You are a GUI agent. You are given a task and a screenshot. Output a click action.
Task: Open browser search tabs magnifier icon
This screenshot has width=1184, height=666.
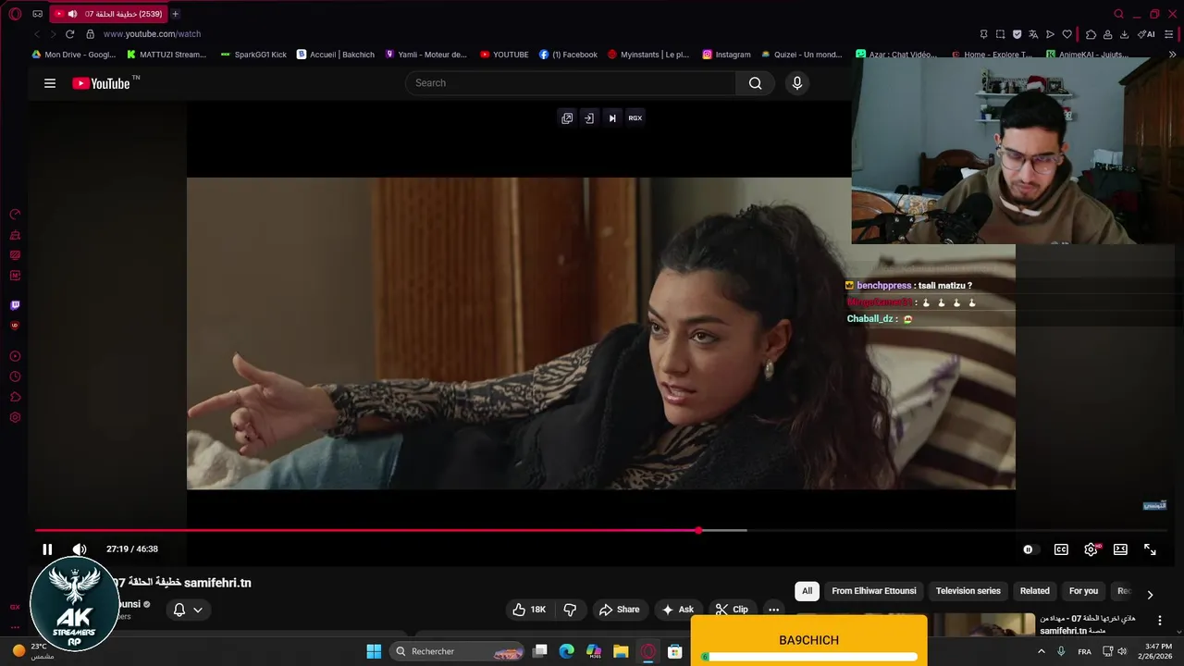coord(1118,14)
